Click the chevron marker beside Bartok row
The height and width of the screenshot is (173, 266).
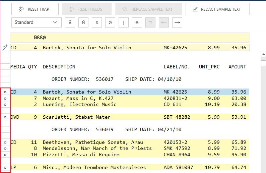[x=5, y=92]
